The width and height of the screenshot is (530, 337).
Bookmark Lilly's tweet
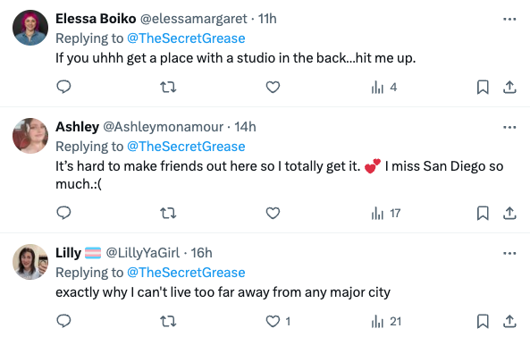(x=483, y=321)
